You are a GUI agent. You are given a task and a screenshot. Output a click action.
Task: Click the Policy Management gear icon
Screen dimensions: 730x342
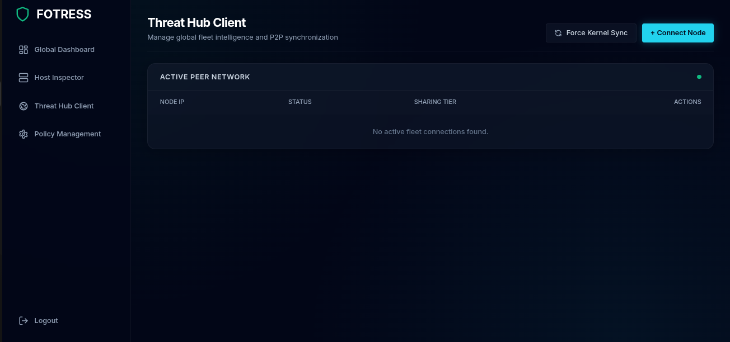(x=24, y=134)
